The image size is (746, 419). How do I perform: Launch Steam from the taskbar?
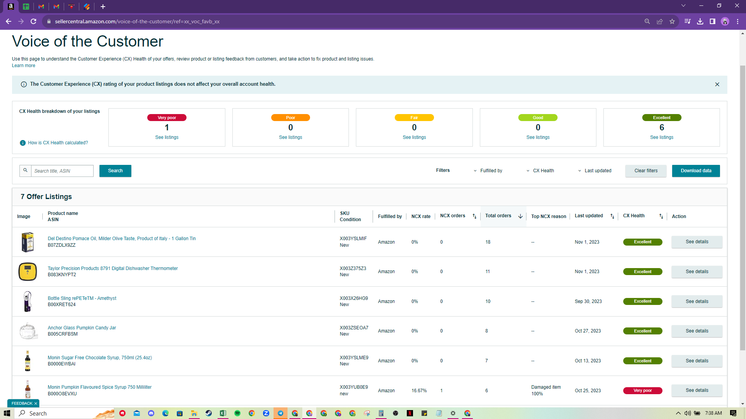[x=209, y=413]
